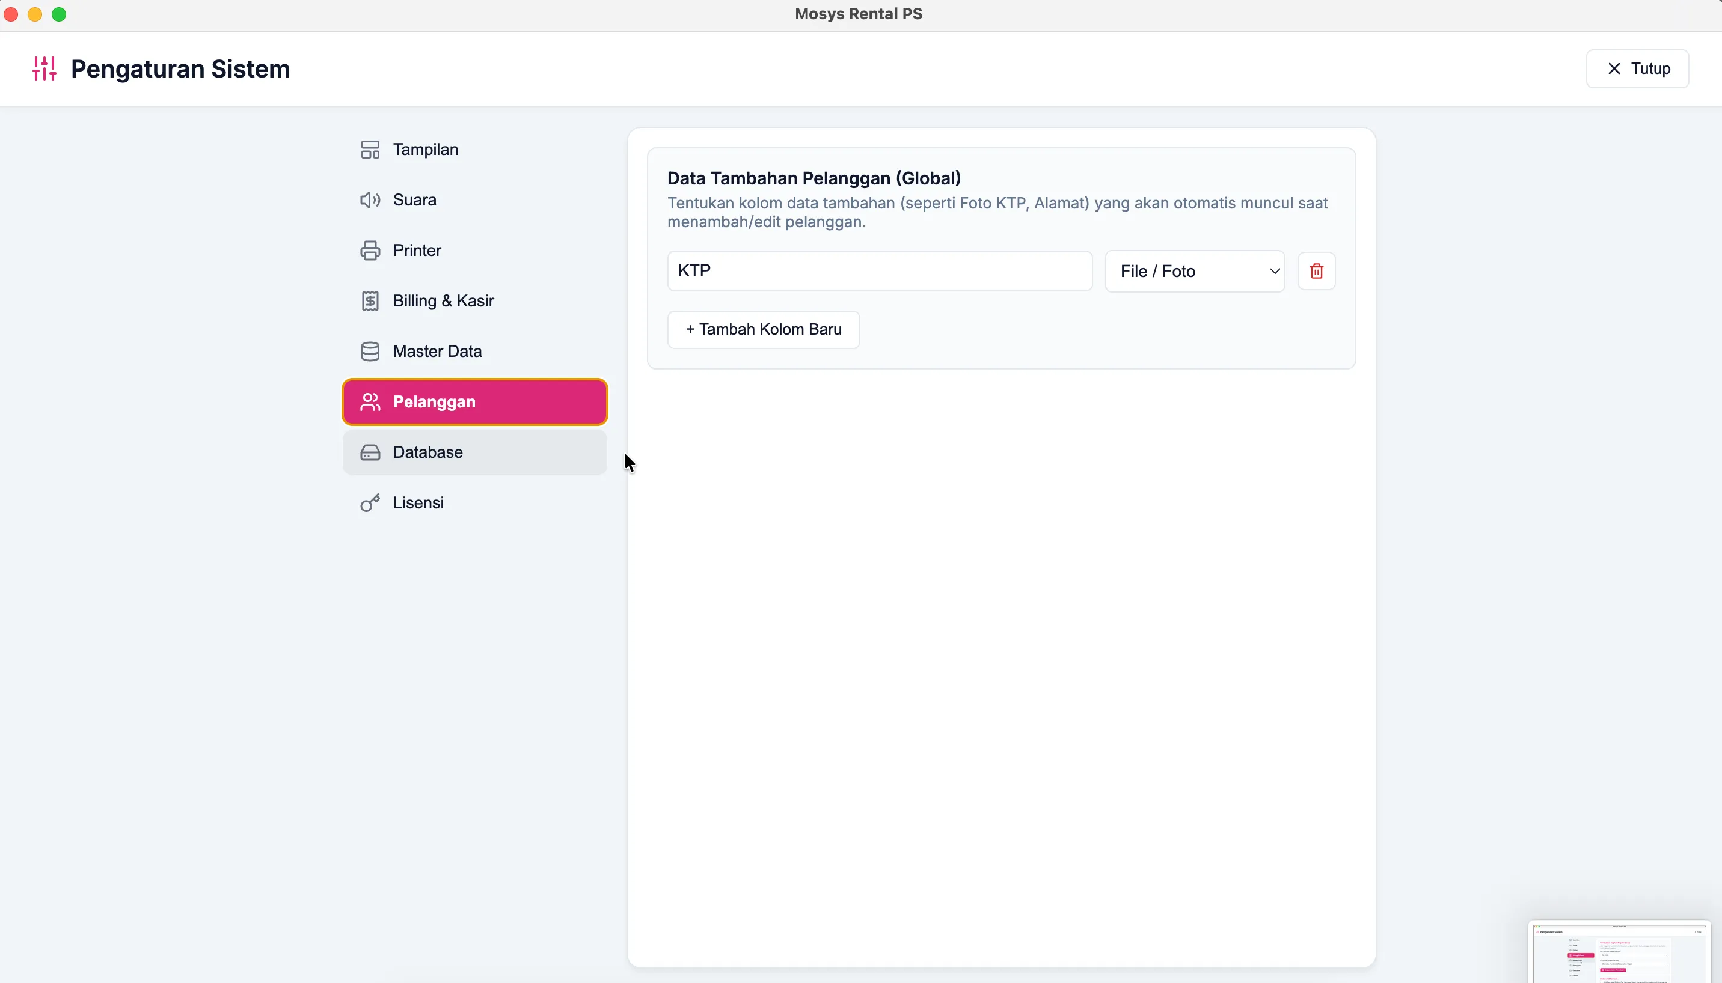The image size is (1722, 983).
Task: Click the Suara speaker icon
Action: click(x=370, y=200)
